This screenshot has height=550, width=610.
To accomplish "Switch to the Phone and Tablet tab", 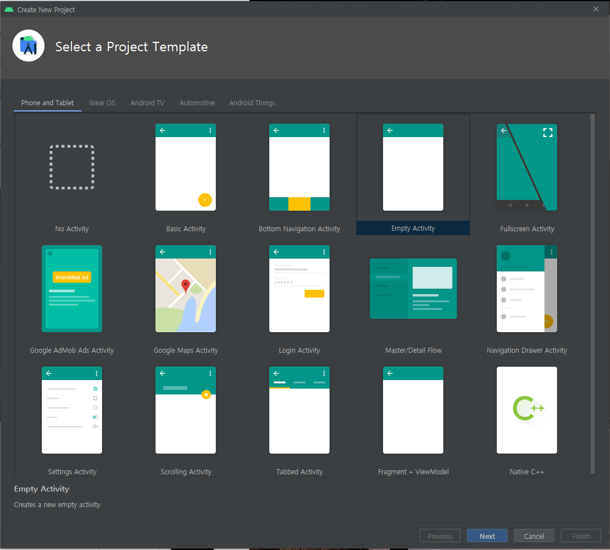I will (x=47, y=103).
